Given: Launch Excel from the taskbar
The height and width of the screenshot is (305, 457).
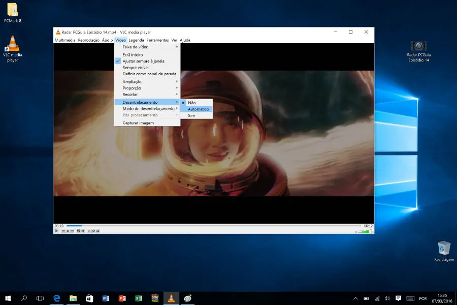Looking at the screenshot, I should click(x=139, y=298).
